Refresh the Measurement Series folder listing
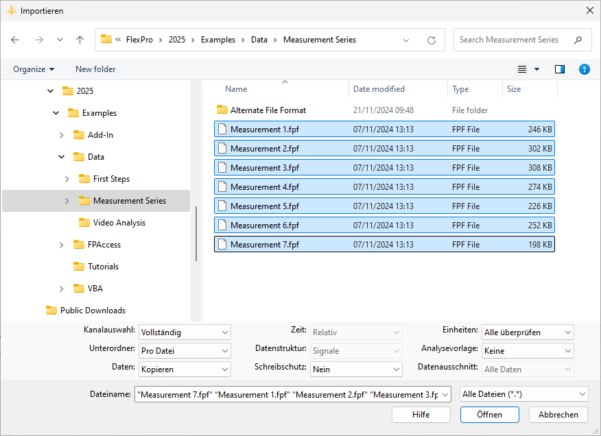 pos(431,40)
